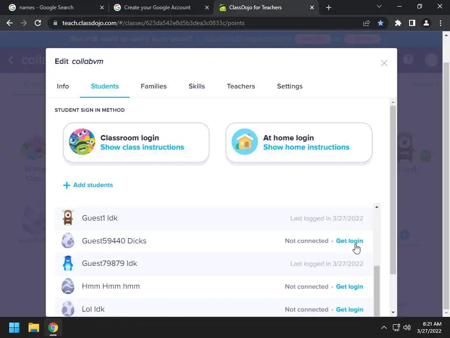This screenshot has width=450, height=338.
Task: Select the Students tab
Action: [x=105, y=86]
